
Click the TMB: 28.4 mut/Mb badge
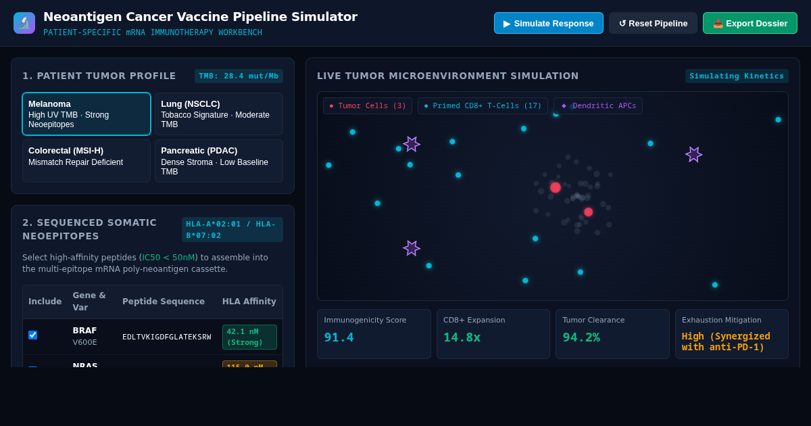239,76
